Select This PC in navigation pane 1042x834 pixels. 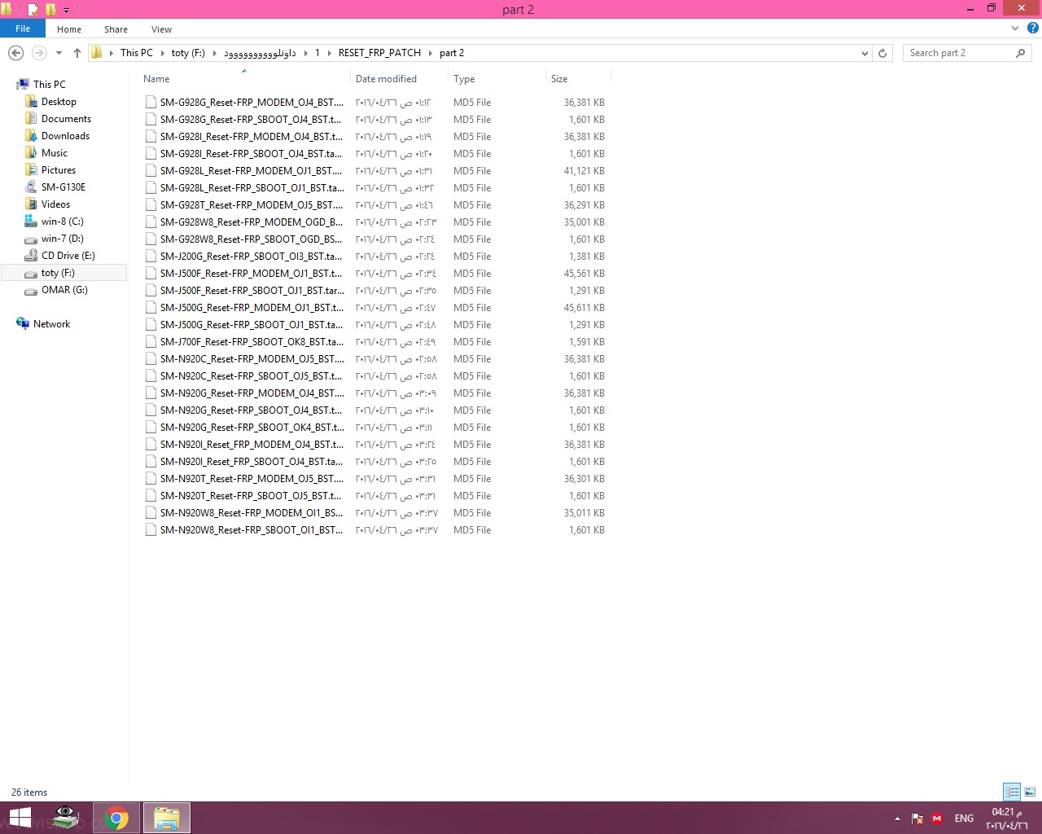(50, 85)
